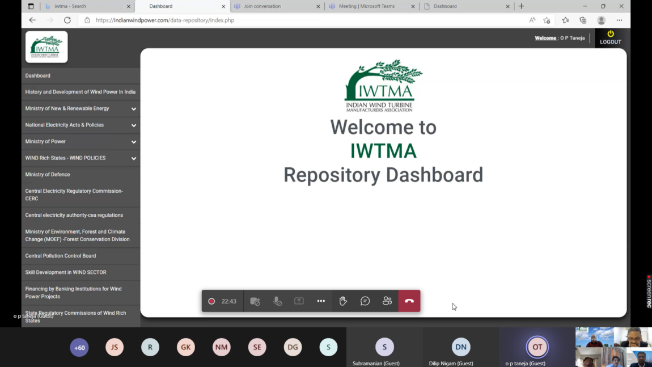Toggle the camera in meeting toolbar
Screen dimensions: 652x367
pos(255,301)
